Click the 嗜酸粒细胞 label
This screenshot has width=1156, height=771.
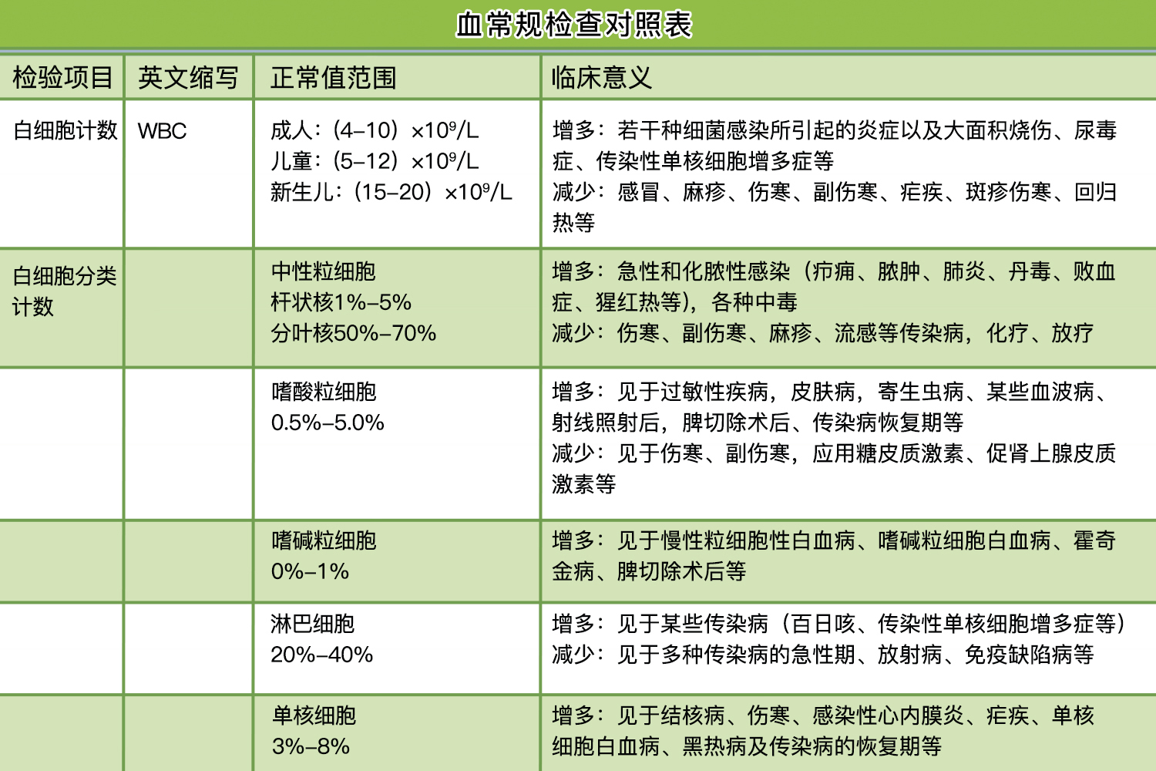point(324,392)
